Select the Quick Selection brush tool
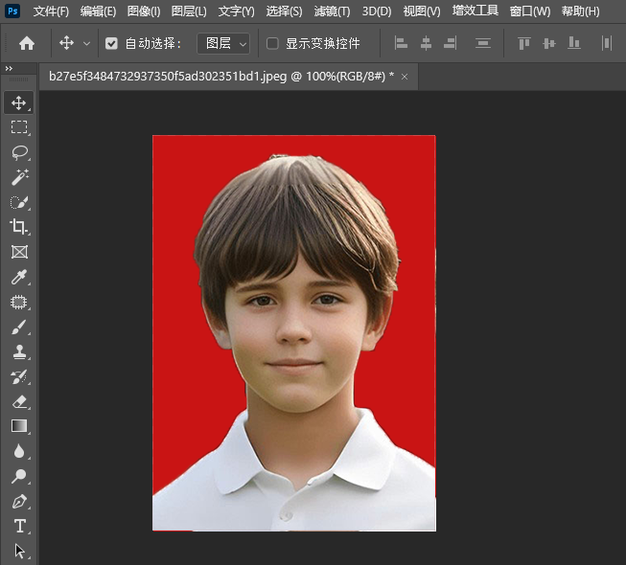This screenshot has width=626, height=565. point(19,202)
